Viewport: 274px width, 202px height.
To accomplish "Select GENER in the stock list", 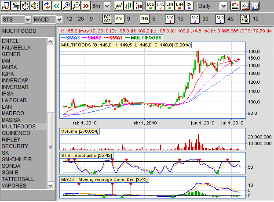I will coord(24,54).
